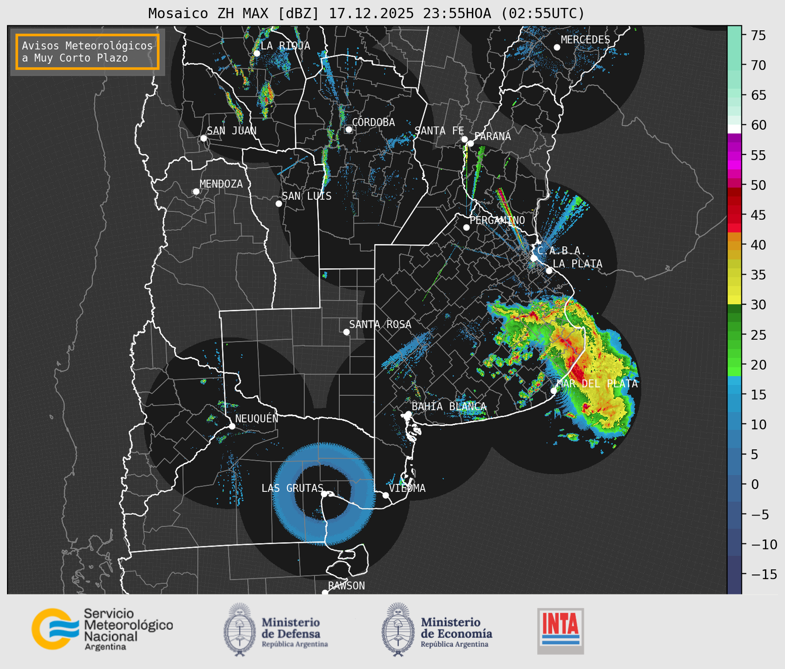Click the Ministerio de Economía text

click(456, 632)
